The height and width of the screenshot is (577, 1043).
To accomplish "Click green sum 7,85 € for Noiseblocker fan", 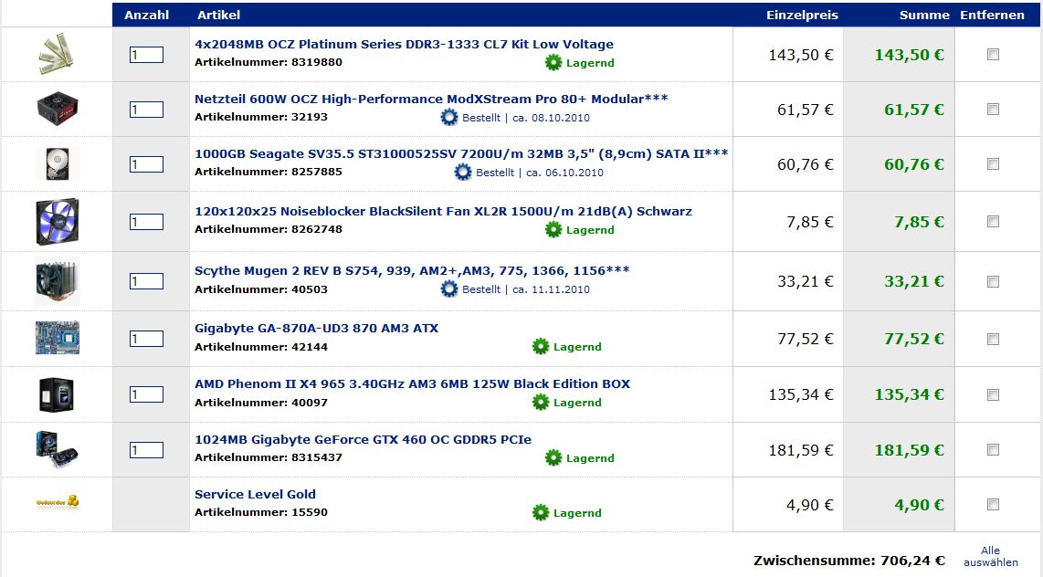I will (919, 222).
